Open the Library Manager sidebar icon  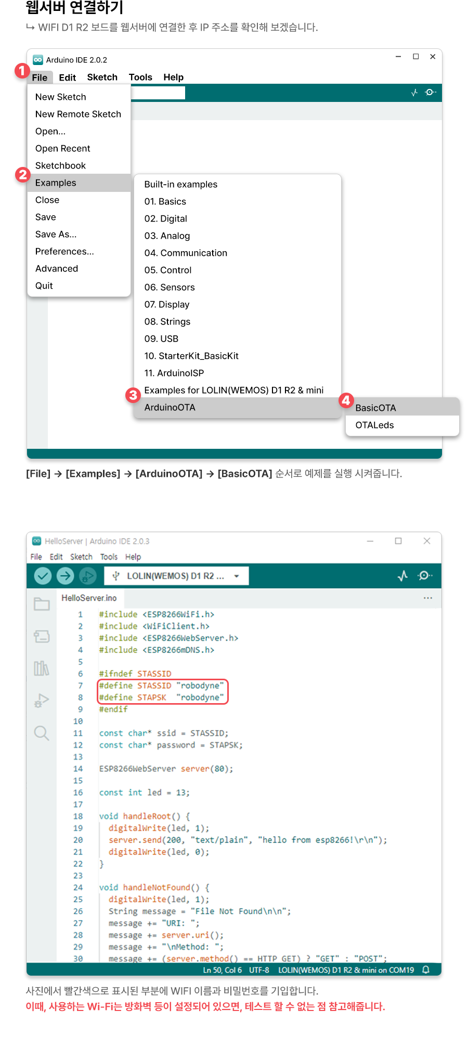click(42, 668)
